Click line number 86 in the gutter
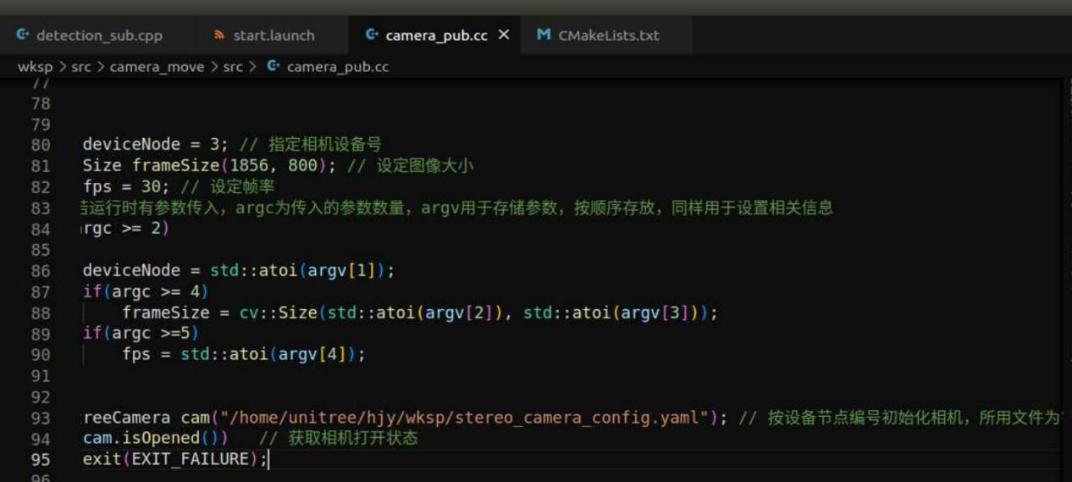Viewport: 1072px width, 482px height. coord(41,271)
